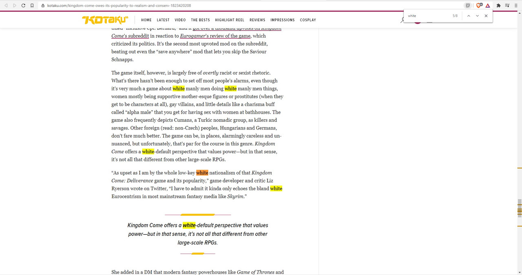The width and height of the screenshot is (522, 275).
Task: Open the HIGHLIGHT REEL nav item
Action: [230, 20]
